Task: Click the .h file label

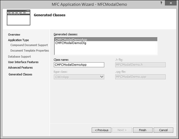Action: tap(119, 60)
